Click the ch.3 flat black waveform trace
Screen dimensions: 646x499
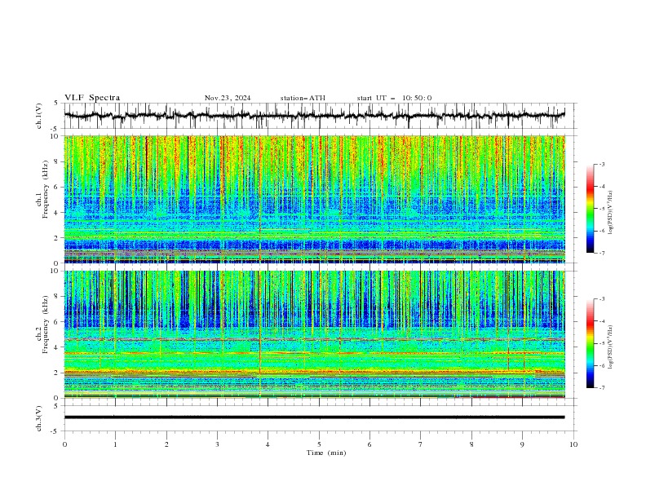pos(314,417)
